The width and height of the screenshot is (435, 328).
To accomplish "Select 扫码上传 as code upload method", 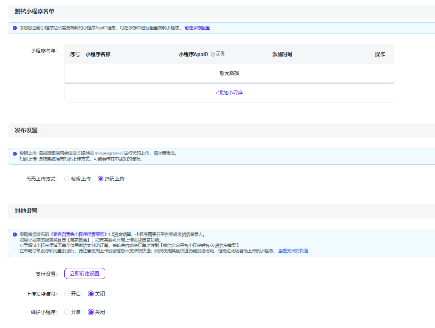I will point(100,179).
